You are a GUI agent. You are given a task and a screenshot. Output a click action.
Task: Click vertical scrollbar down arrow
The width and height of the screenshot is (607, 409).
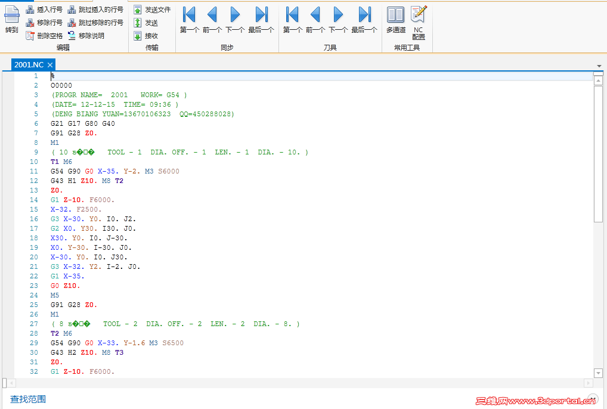(598, 373)
